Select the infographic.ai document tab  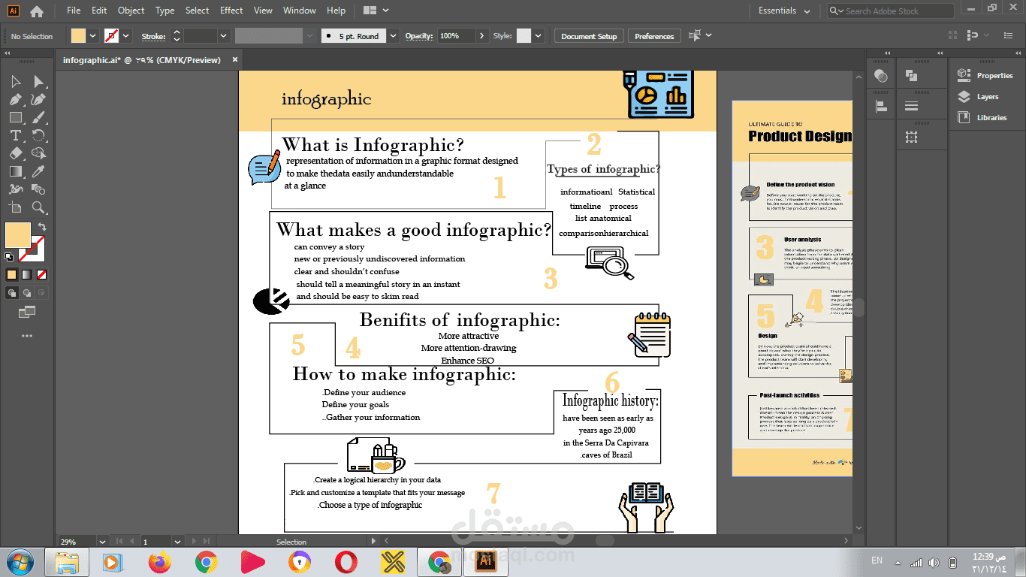pyautogui.click(x=142, y=59)
